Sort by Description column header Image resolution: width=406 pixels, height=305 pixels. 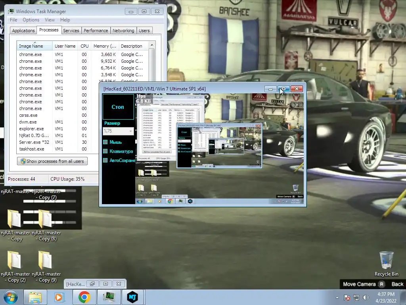(133, 46)
